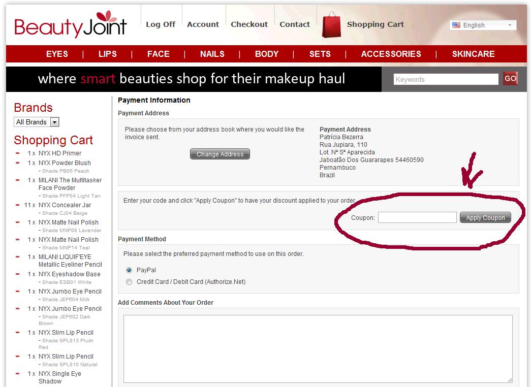Open NYX HD Primer cart item
532x387 pixels.
coord(60,153)
